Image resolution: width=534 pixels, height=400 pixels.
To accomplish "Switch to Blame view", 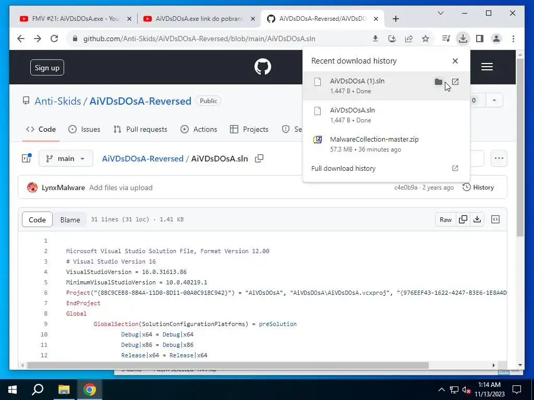I will [70, 220].
